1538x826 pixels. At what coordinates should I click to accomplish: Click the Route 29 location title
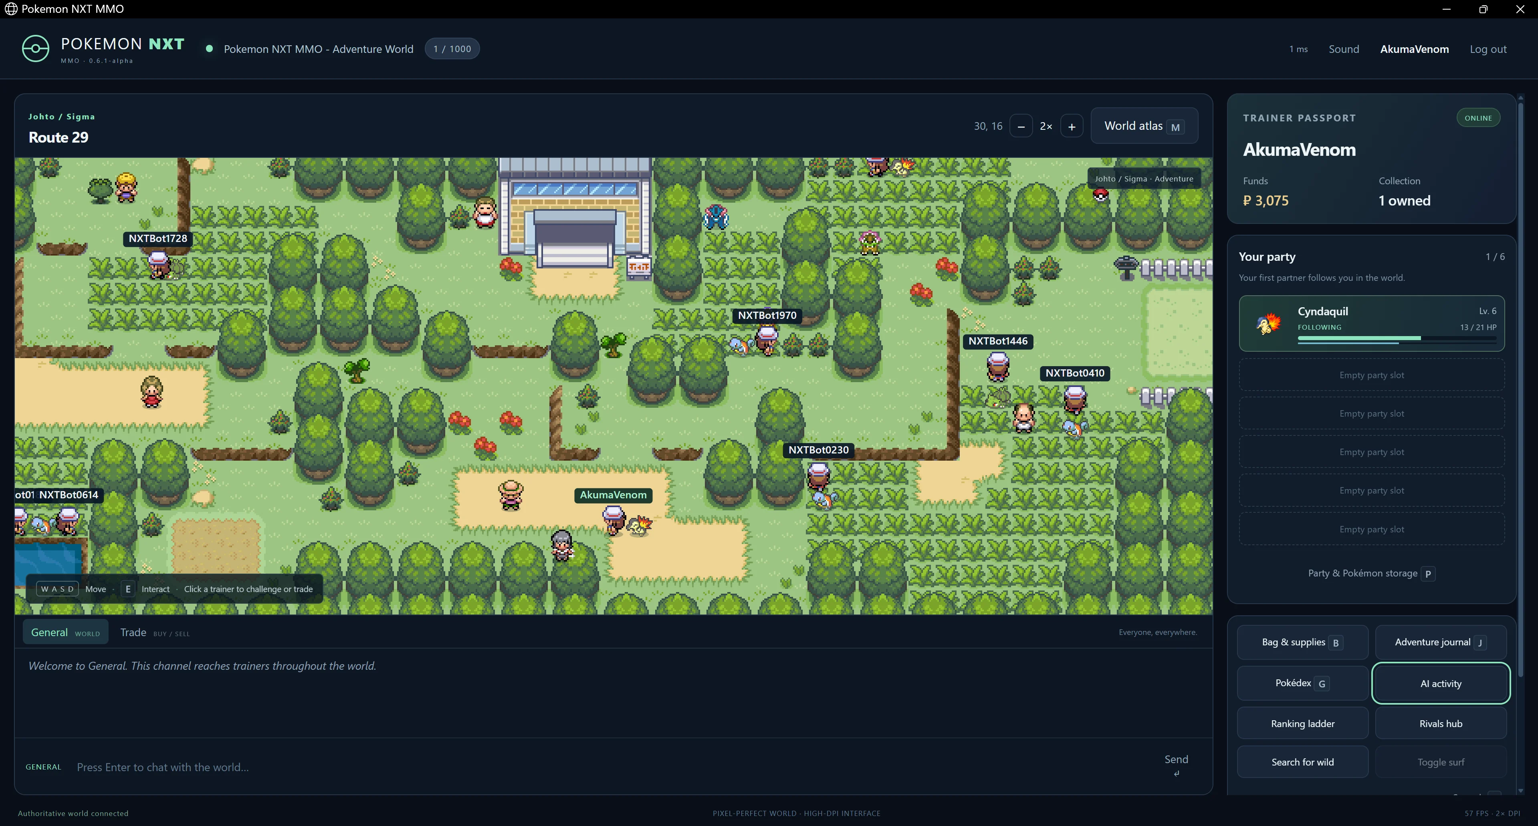(x=59, y=137)
